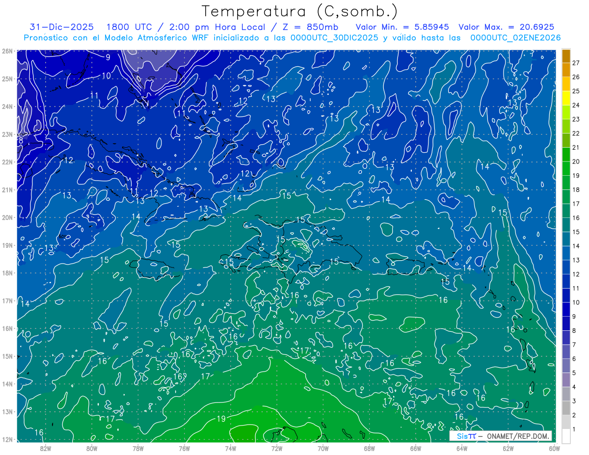Viewport: 589px width, 455px height.
Task: Click the 76W longitude axis label
Action: (184, 448)
